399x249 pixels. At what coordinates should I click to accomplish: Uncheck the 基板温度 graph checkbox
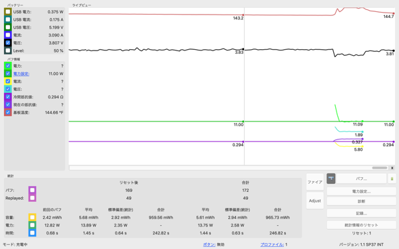[x=8, y=112]
